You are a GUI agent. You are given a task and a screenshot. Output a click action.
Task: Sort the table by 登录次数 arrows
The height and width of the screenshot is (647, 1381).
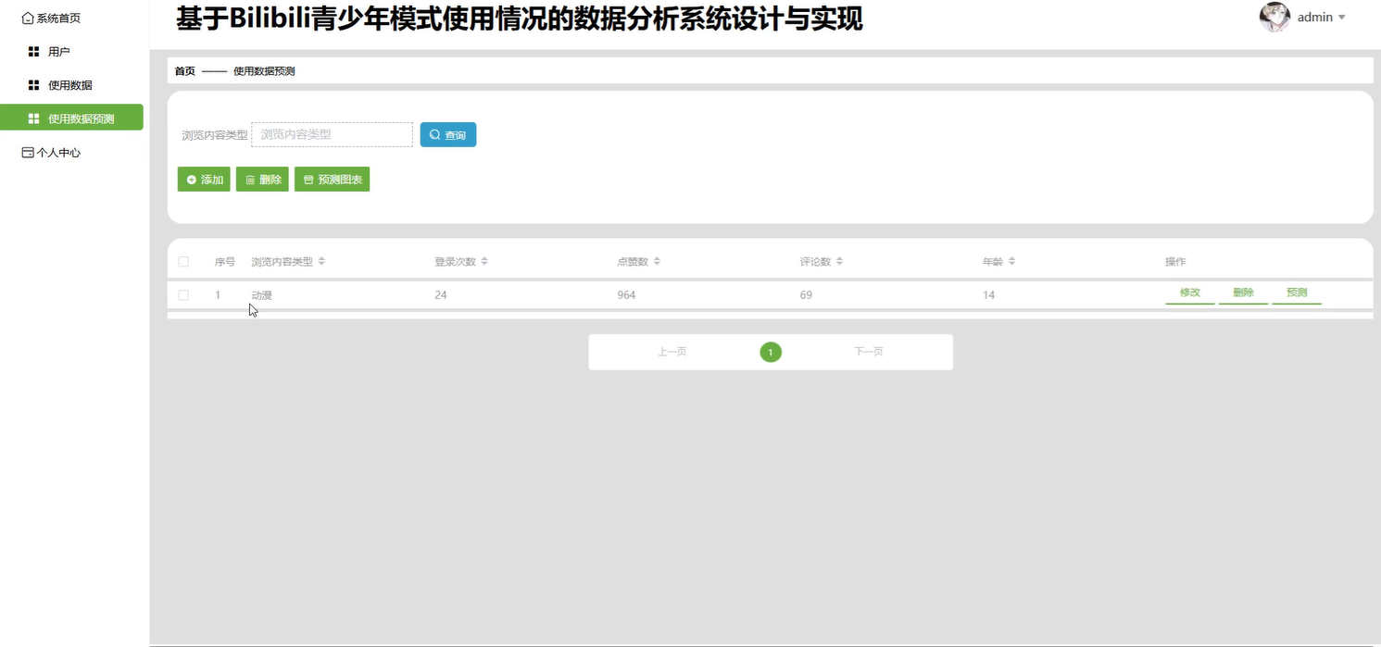[484, 262]
